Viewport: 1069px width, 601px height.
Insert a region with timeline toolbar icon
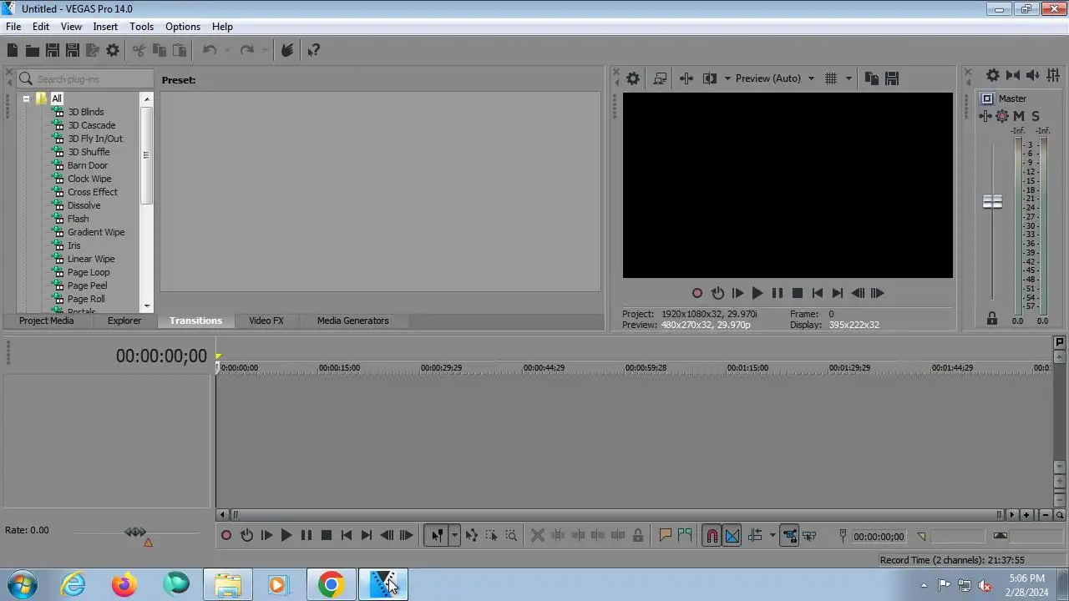coord(686,536)
